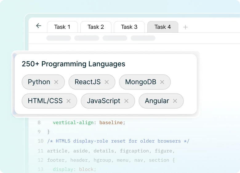The height and width of the screenshot is (173, 240).
Task: Switch to the Task 1 tab
Action: point(62,27)
